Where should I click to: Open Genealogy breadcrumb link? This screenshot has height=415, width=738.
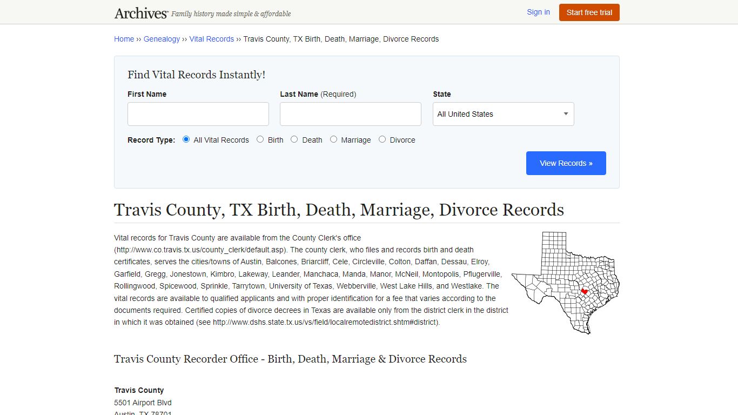(x=162, y=39)
